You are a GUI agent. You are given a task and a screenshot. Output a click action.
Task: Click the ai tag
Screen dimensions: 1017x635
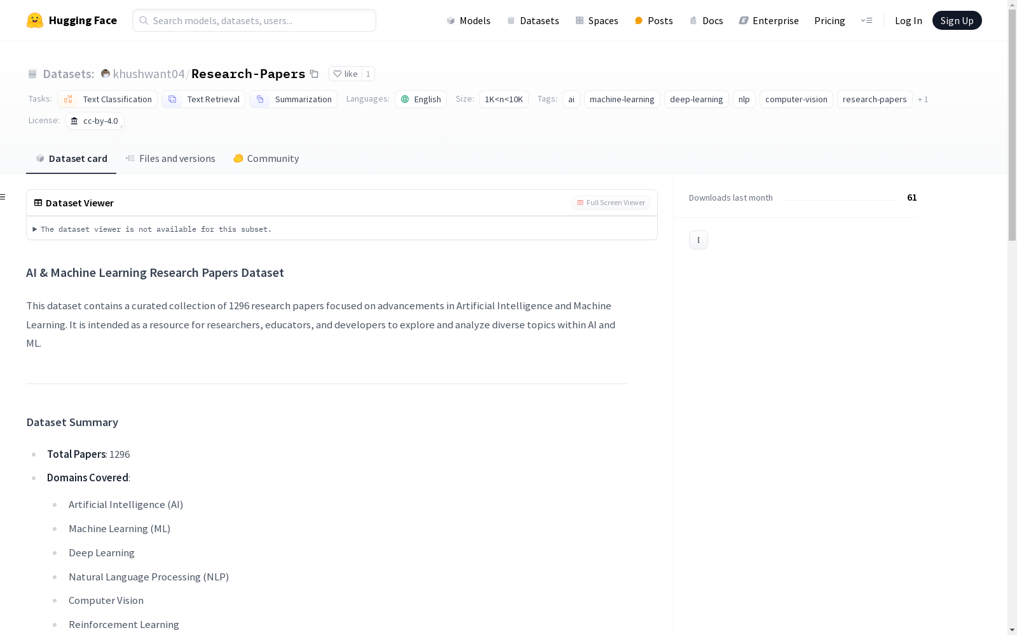click(571, 99)
